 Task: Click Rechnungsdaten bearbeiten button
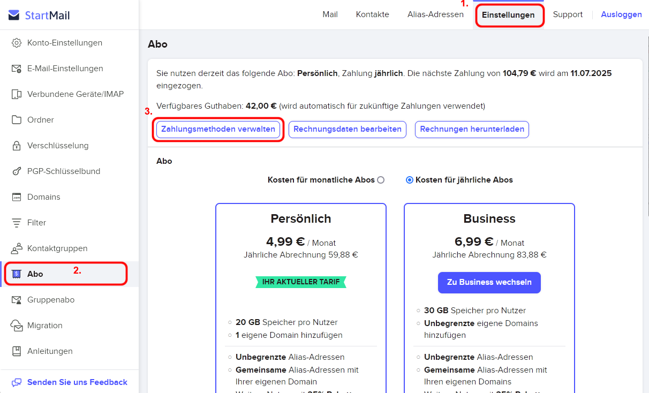pos(348,129)
